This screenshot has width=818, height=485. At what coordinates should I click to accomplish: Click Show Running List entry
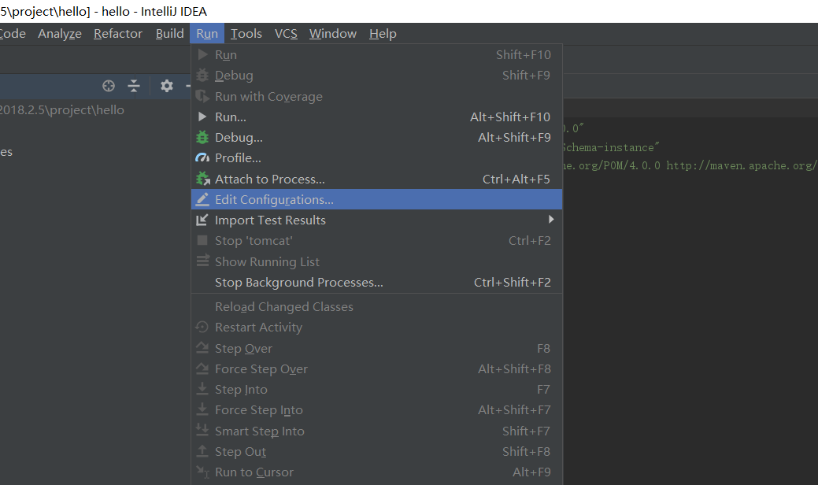[376, 261]
